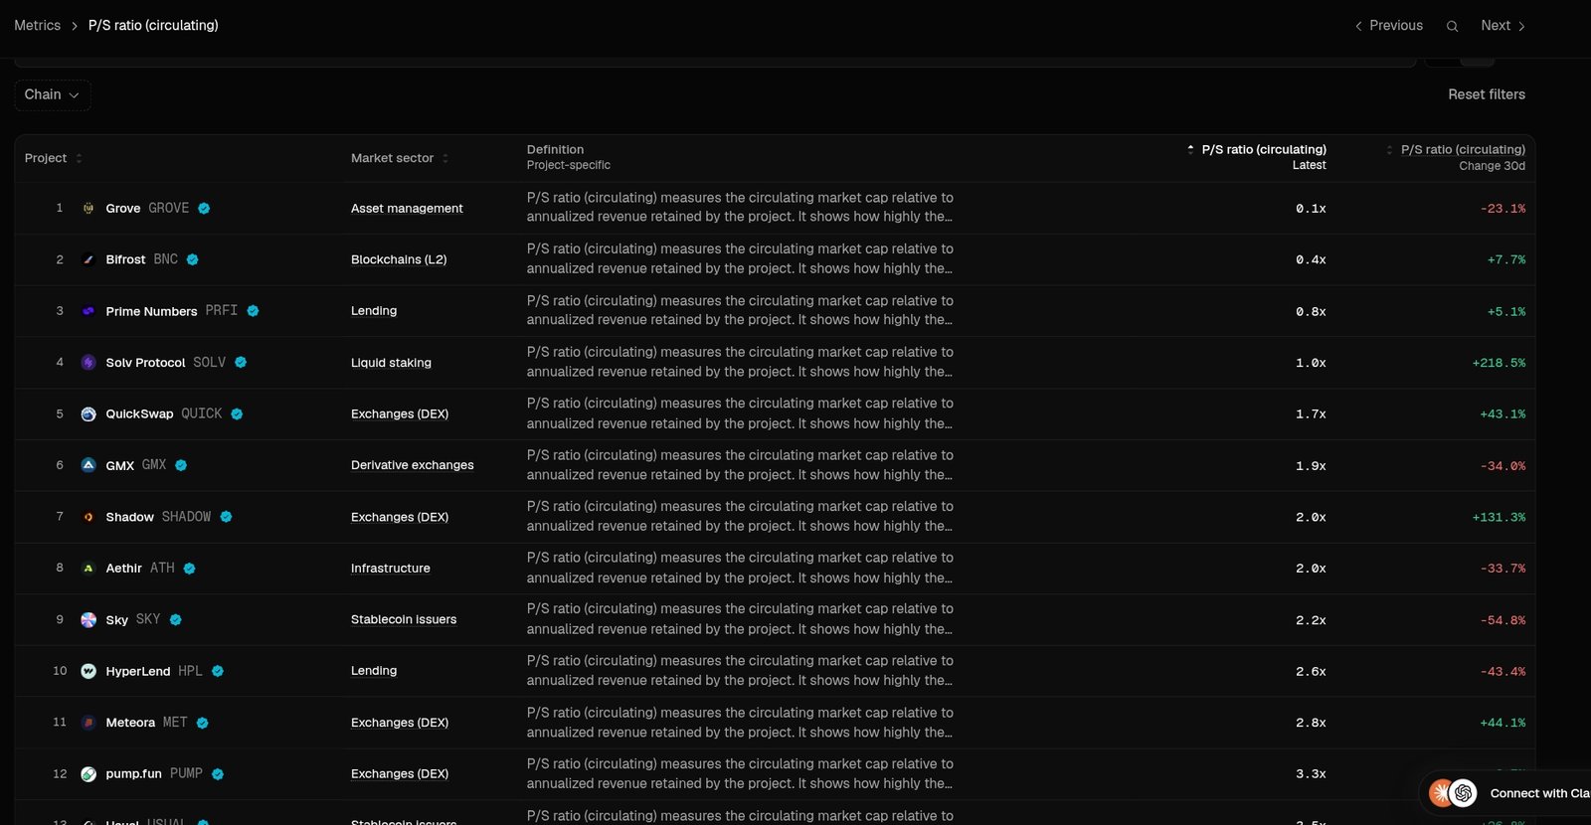Go to Previous page
1591x825 pixels.
pos(1388,26)
